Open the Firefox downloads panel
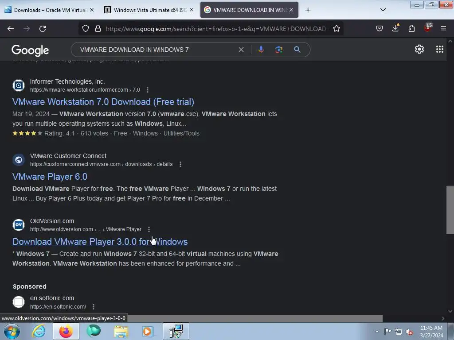Image resolution: width=454 pixels, height=340 pixels. [x=395, y=28]
